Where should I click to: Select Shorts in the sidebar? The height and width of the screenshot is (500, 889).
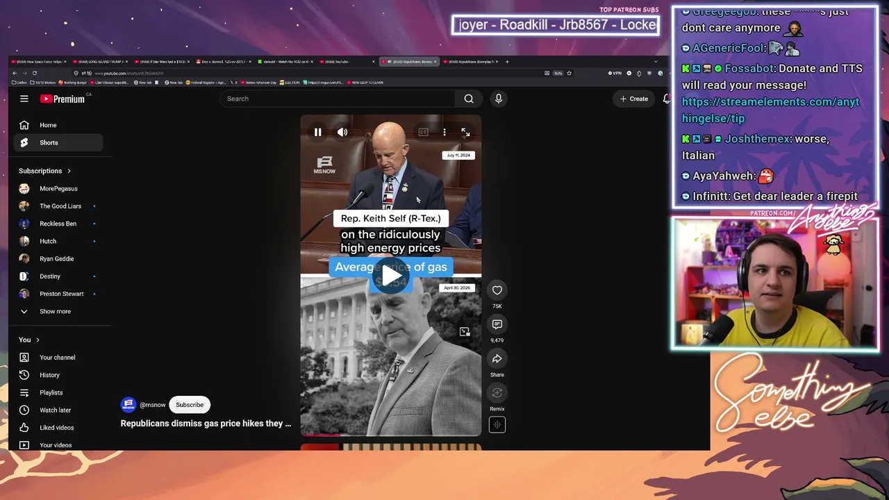[58, 142]
